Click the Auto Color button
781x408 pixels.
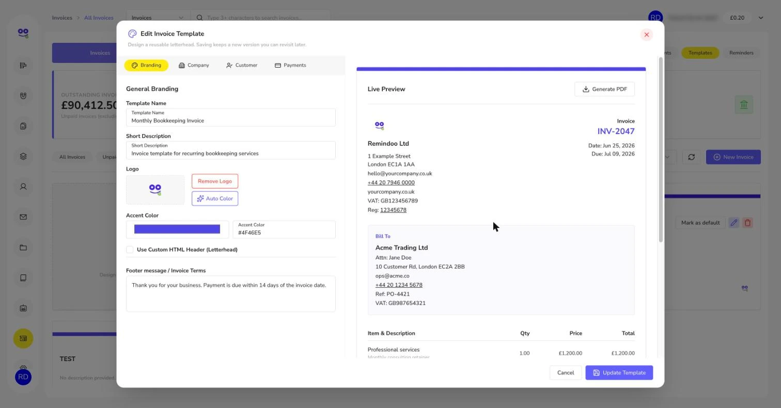coord(215,199)
